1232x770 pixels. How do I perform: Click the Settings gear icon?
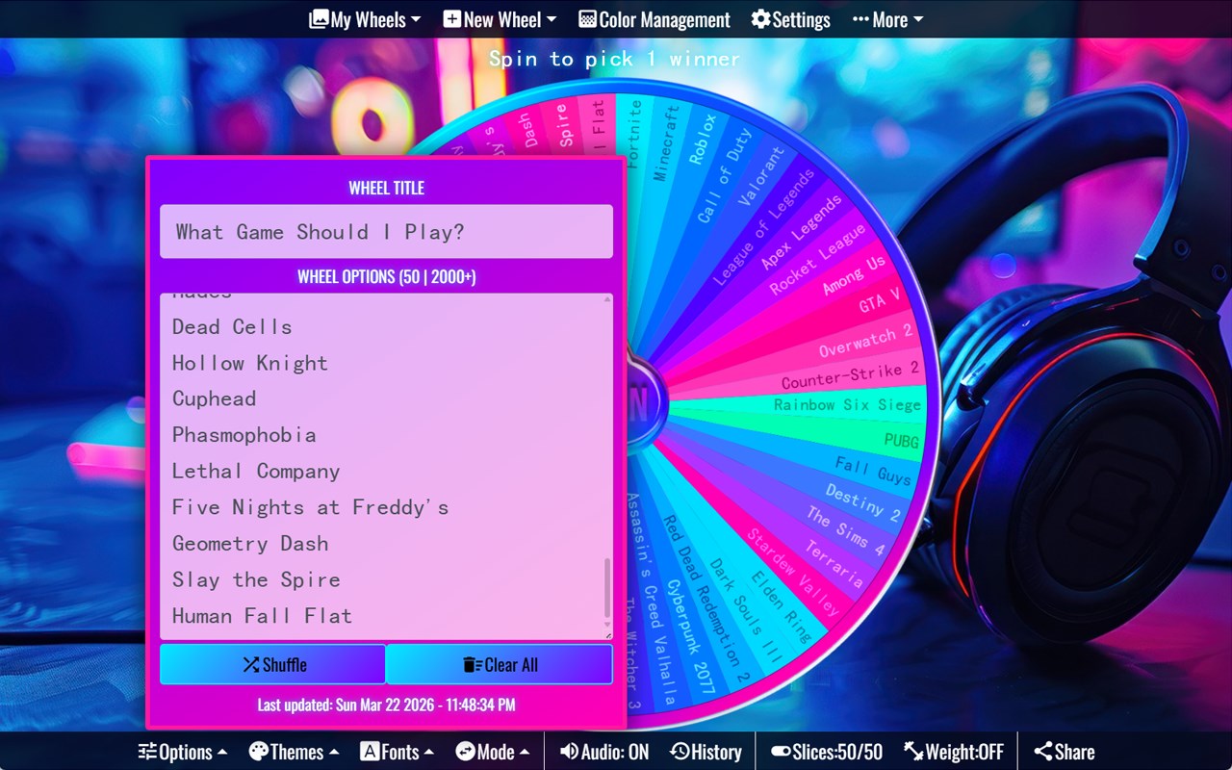pyautogui.click(x=760, y=19)
